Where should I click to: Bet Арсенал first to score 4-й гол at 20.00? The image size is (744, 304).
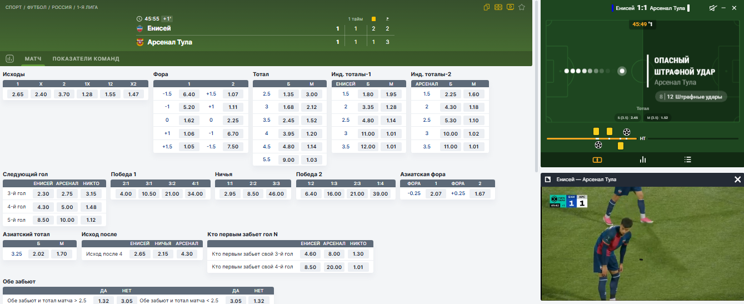[334, 267]
